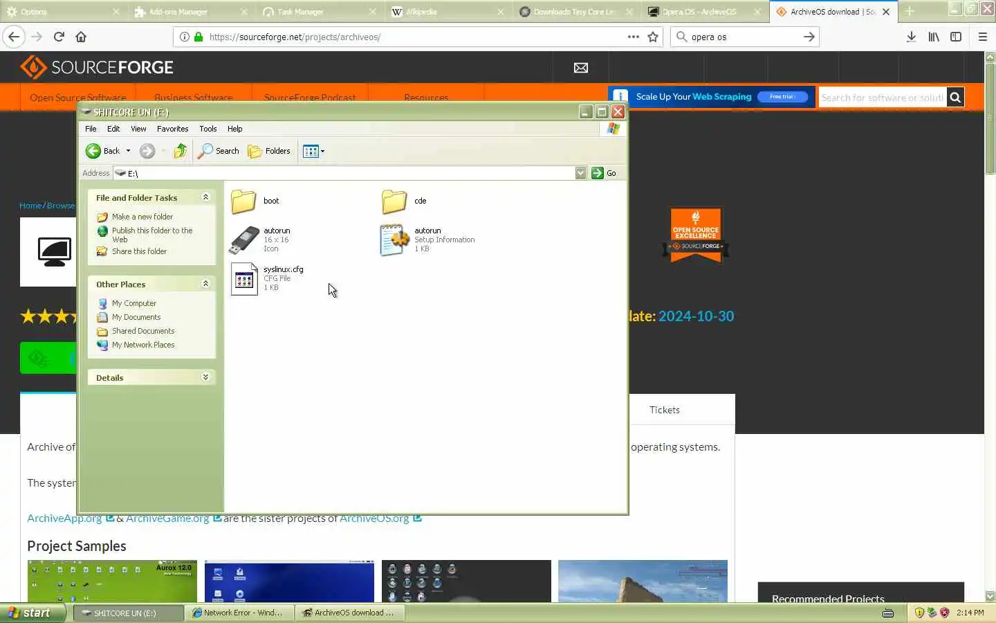Image resolution: width=996 pixels, height=623 pixels.
Task: Open the Firefox hamburger menu
Action: coord(983,37)
